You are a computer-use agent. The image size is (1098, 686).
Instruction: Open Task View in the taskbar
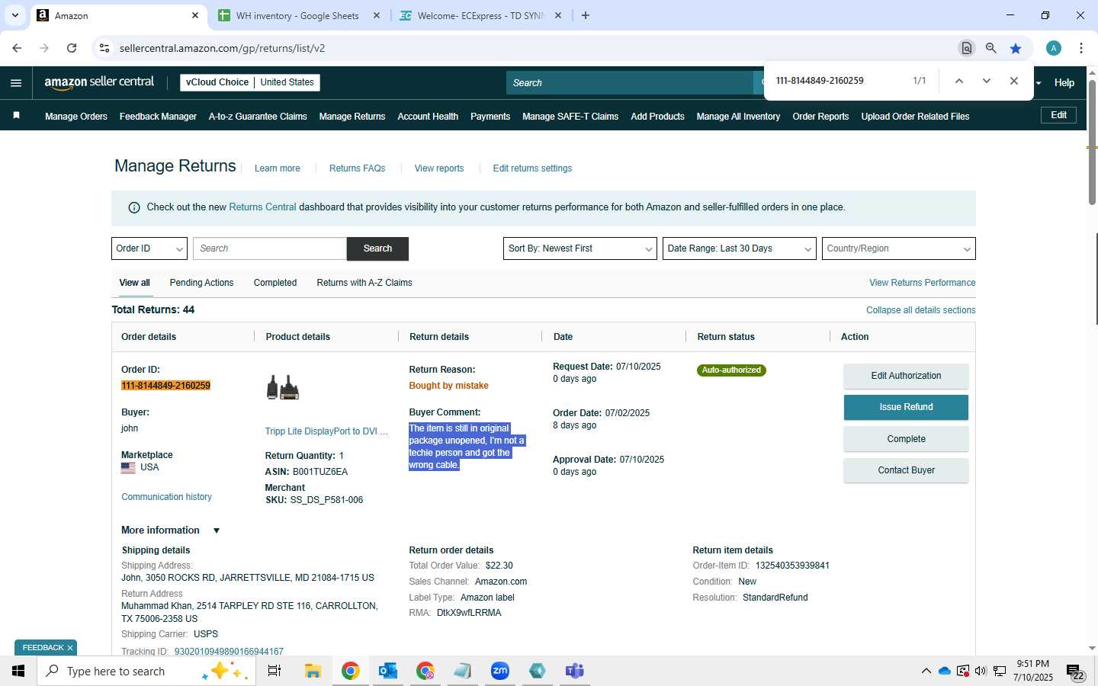[274, 671]
